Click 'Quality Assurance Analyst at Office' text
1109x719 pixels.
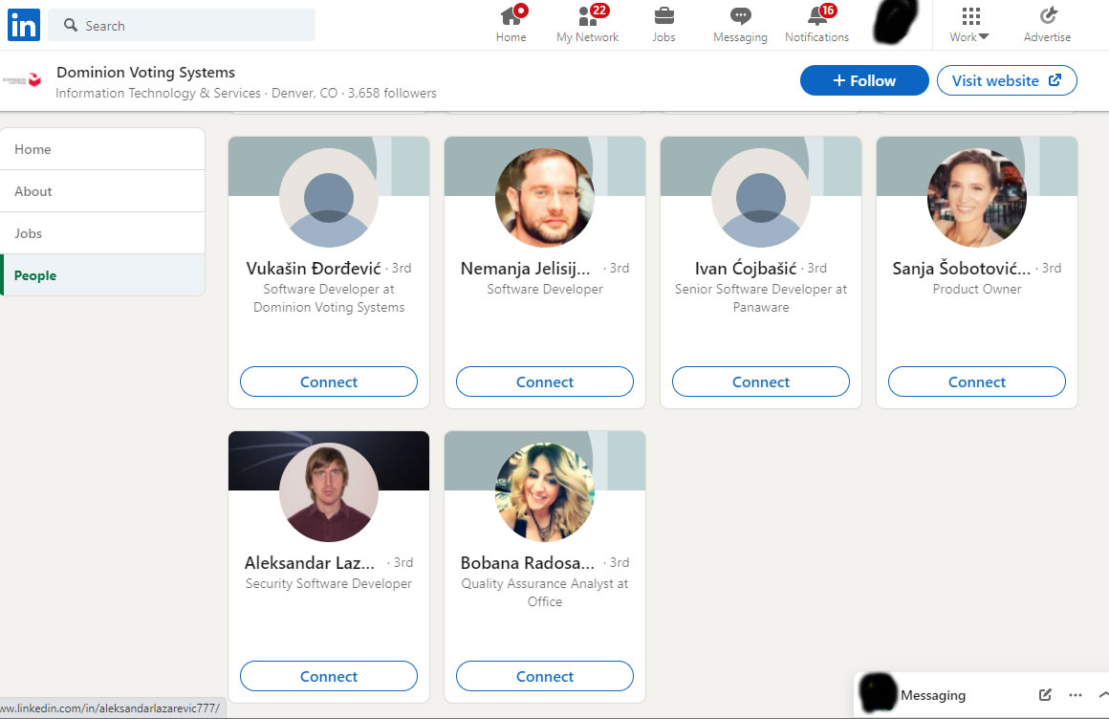click(x=545, y=593)
